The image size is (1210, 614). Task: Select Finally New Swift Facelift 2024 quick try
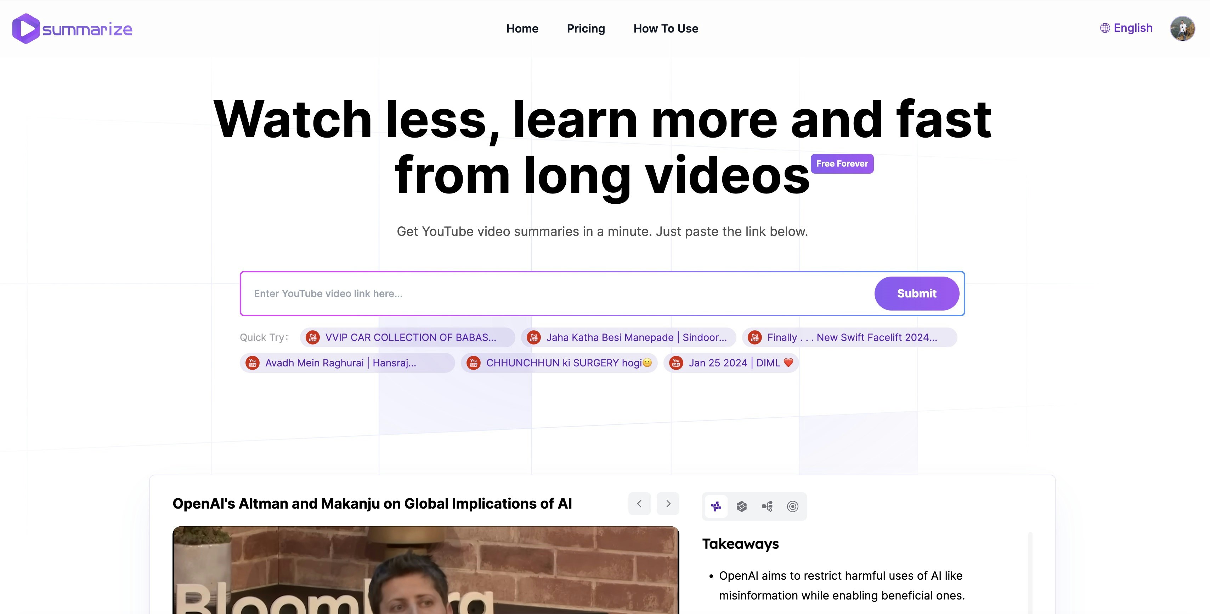coord(849,337)
